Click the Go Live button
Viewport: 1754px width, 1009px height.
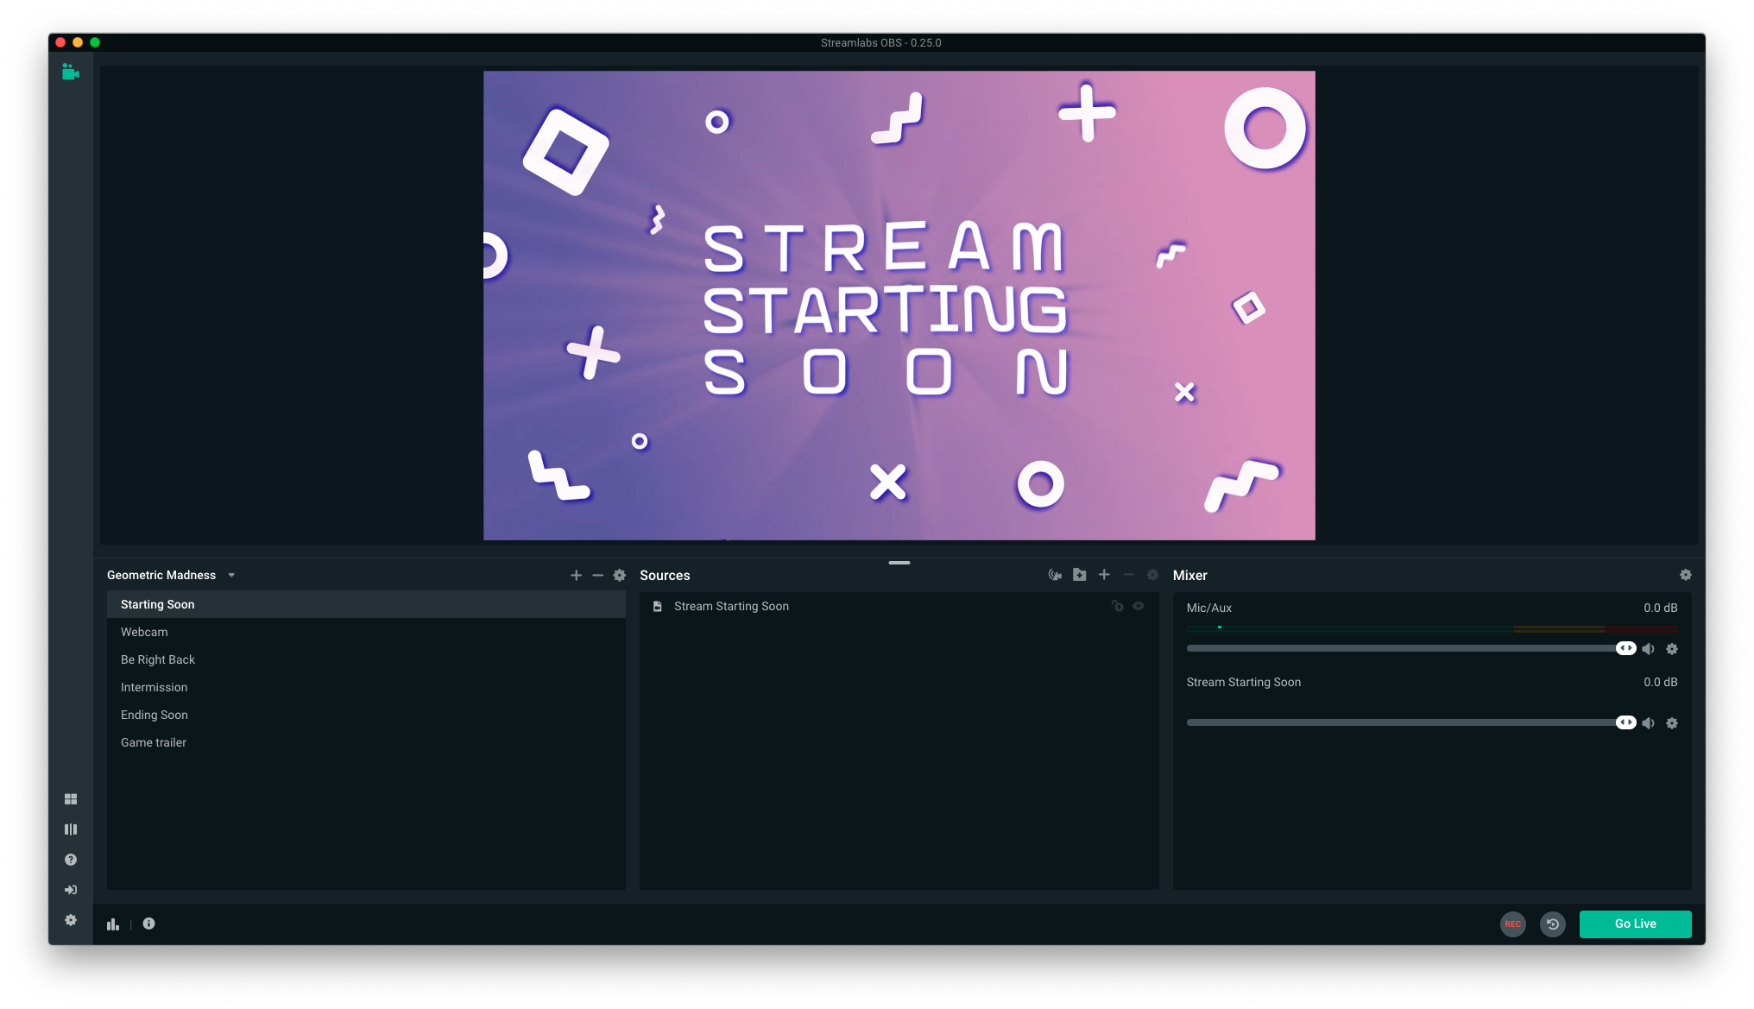[1635, 924]
